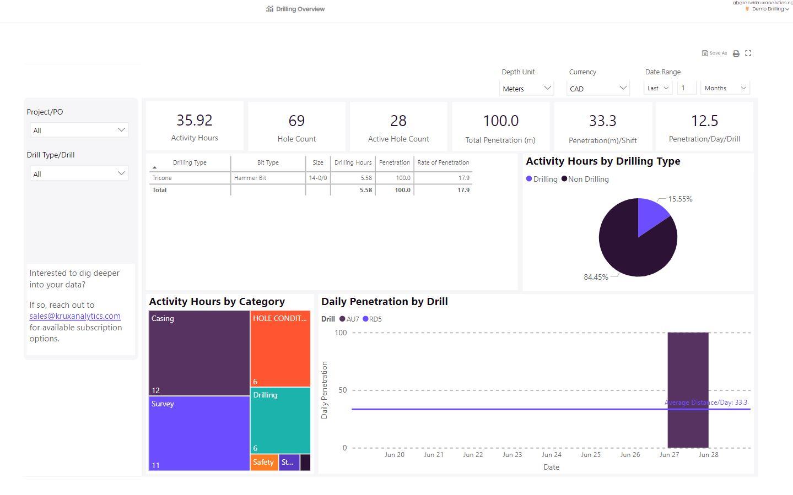The width and height of the screenshot is (793, 495).
Task: Click the Drilling Overview bar chart icon
Action: [268, 8]
